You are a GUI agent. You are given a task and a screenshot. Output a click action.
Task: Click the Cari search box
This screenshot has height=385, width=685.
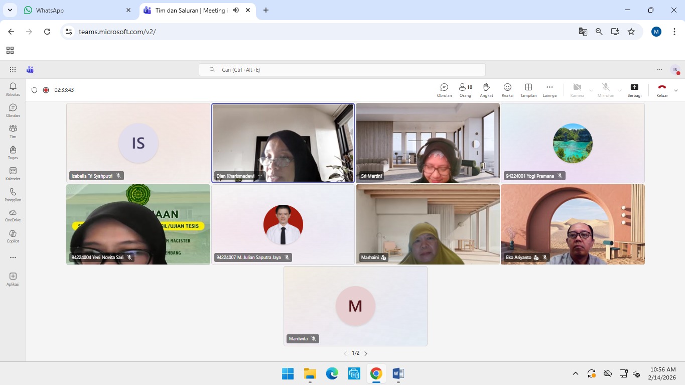342,70
